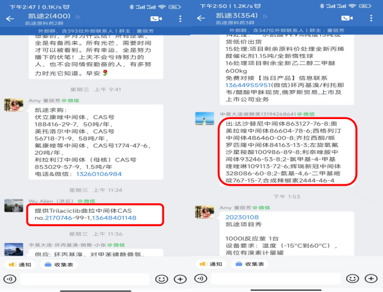Screen dimensions: 383x292
Task: Open 通知 button in left chat
Action: tap(21, 265)
